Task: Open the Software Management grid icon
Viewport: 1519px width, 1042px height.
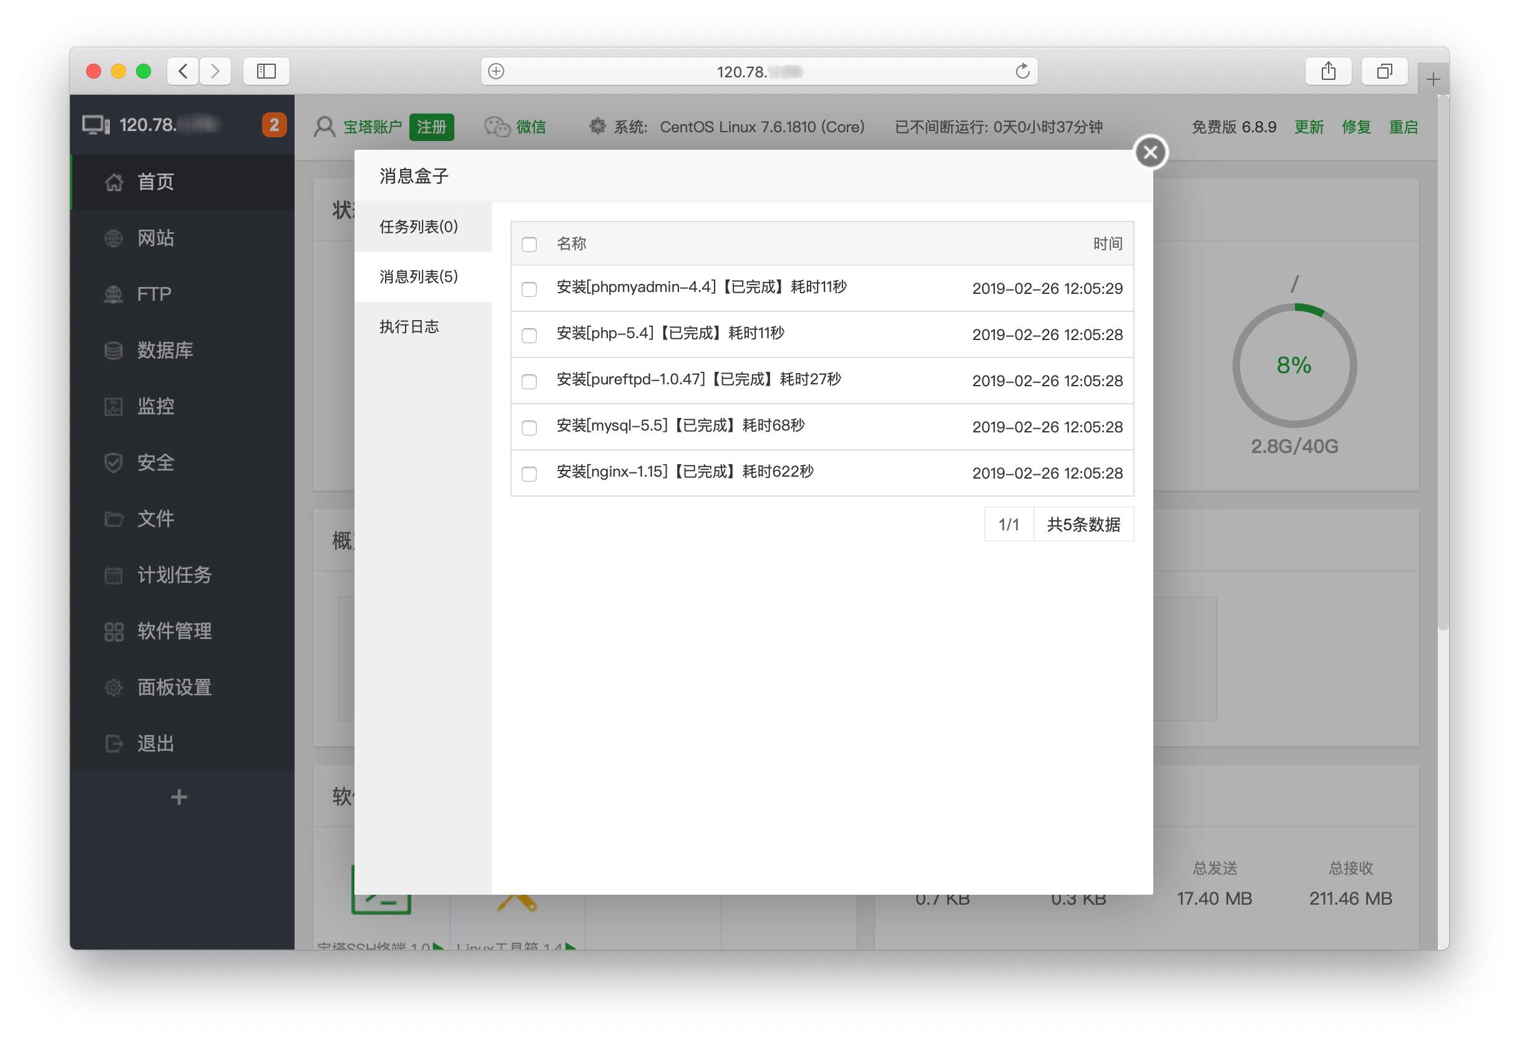Action: coord(114,631)
